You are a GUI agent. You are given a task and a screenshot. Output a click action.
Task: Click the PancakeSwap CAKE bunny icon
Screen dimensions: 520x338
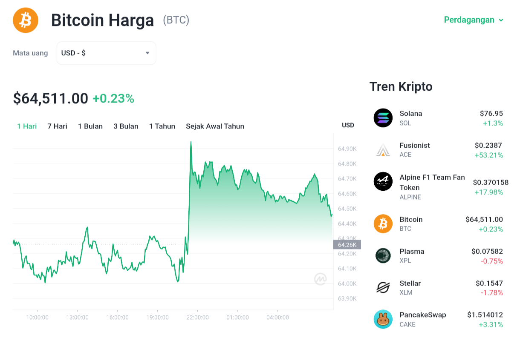coord(383,319)
